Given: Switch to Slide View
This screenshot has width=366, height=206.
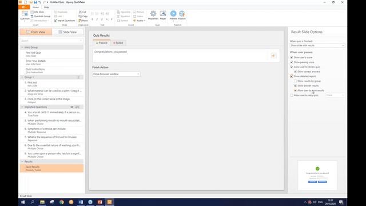Looking at the screenshot, I should (67, 32).
